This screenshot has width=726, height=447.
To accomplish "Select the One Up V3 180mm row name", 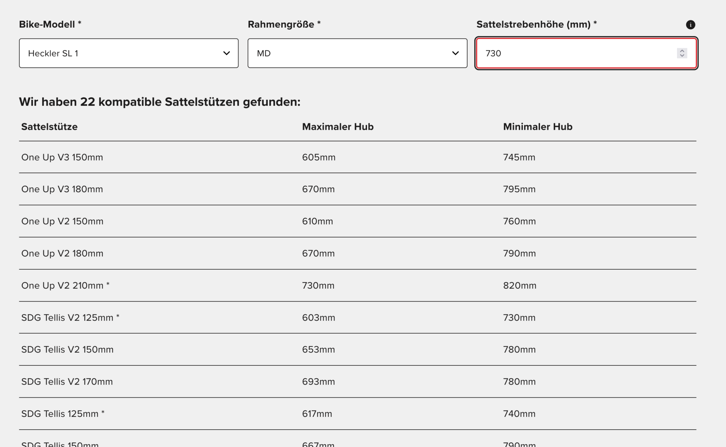I will (x=62, y=189).
